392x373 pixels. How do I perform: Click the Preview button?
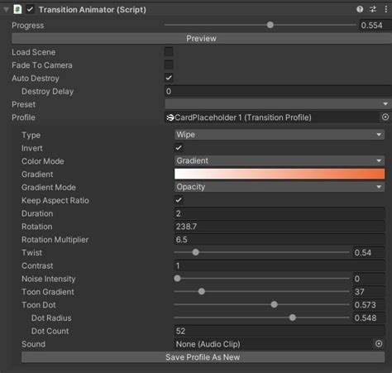pyautogui.click(x=201, y=38)
